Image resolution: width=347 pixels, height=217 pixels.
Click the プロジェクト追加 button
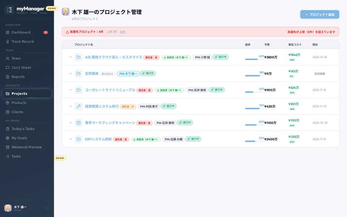click(320, 14)
